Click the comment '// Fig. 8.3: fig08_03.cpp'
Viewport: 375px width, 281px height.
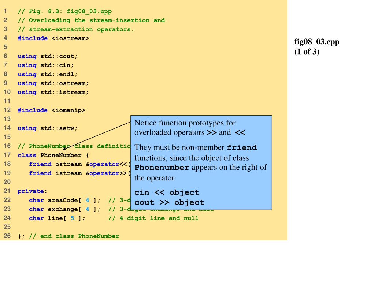point(65,11)
